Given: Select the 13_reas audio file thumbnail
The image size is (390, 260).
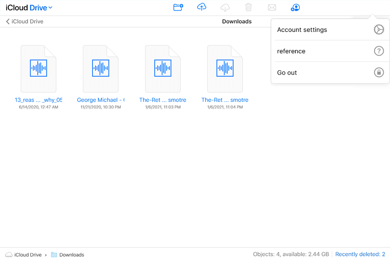Looking at the screenshot, I should coord(39,69).
